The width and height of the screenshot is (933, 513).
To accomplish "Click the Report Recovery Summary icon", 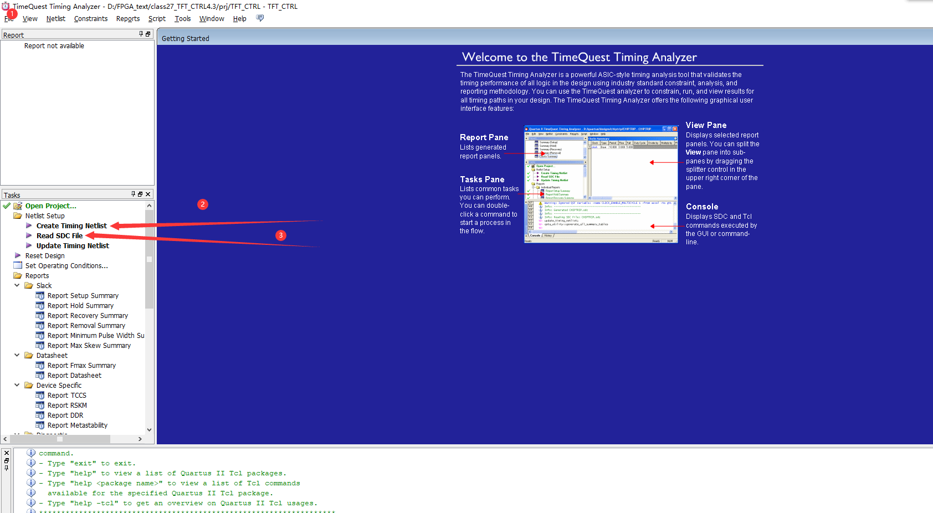I will tap(40, 316).
